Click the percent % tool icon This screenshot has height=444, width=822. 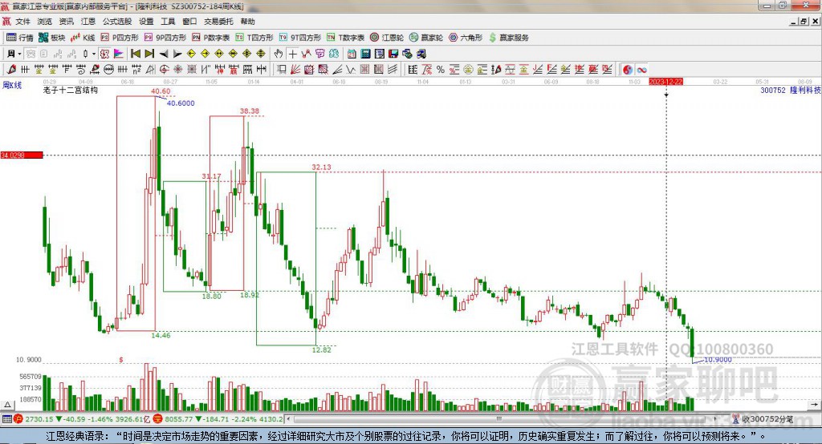coord(441,70)
